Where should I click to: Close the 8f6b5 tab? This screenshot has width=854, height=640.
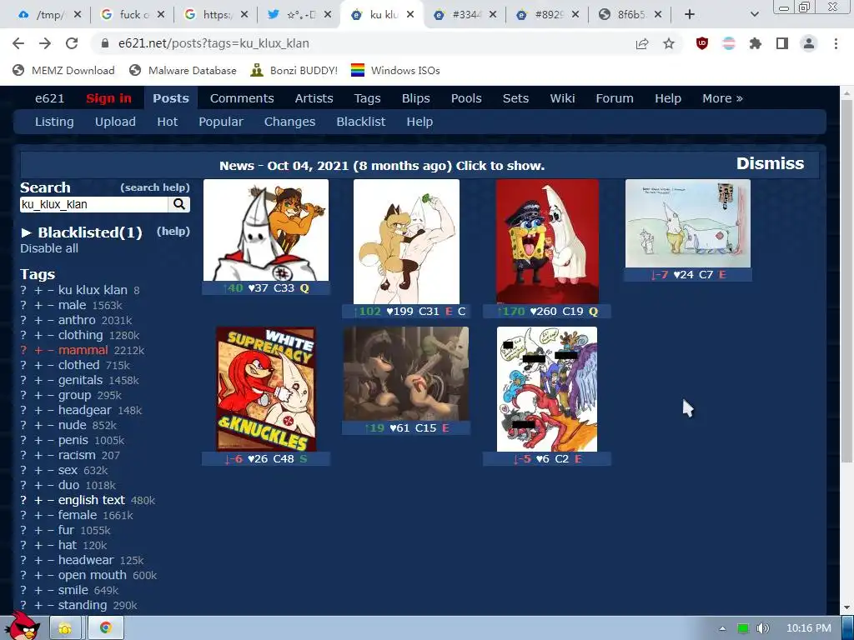(658, 15)
